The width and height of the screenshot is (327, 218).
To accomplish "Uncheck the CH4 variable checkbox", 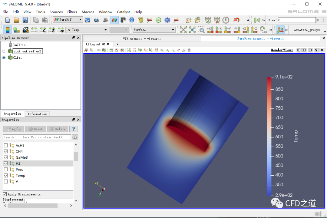I will click(x=6, y=151).
